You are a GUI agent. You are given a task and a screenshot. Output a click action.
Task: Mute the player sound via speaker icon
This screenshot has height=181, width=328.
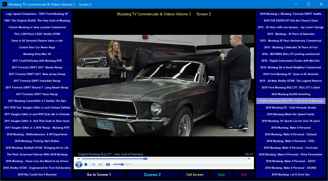tap(108, 165)
